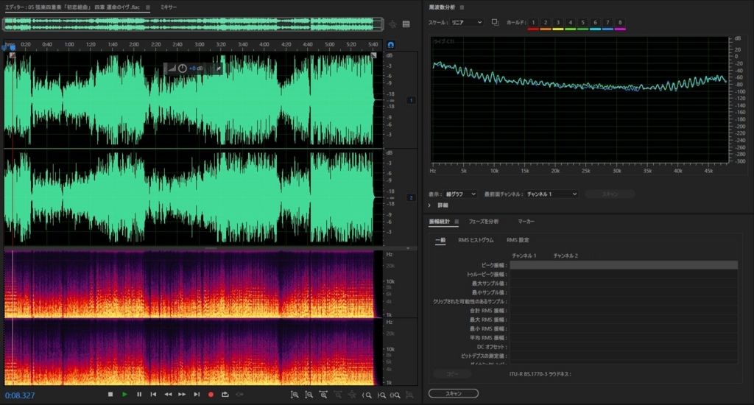Image resolution: width=754 pixels, height=405 pixels.
Task: Click the fast forward button
Action: pyautogui.click(x=182, y=395)
